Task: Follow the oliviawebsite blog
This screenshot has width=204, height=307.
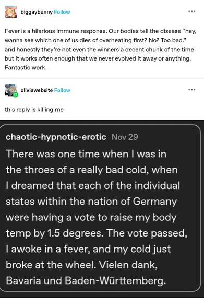Action: coord(62,90)
